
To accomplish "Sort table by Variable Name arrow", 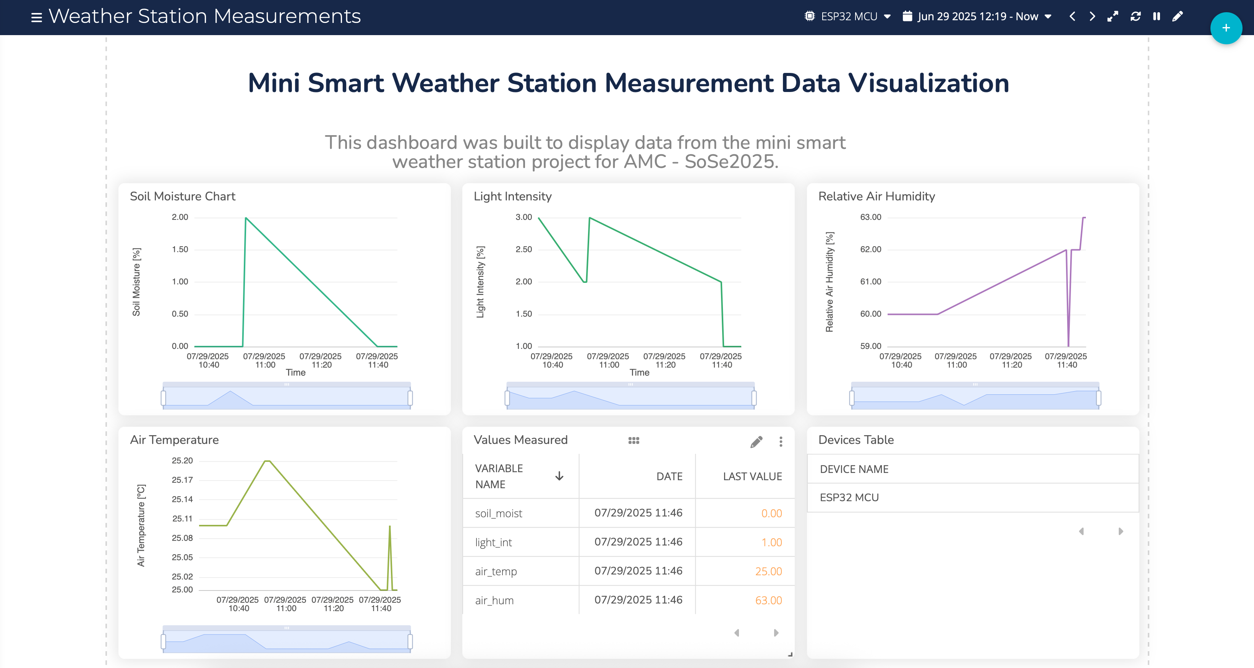I will (559, 476).
